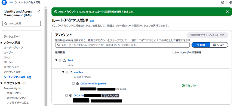Image resolution: width=234 pixels, height=106 pixels.
Task: Collapse the Root tree node
Action: 56,60
